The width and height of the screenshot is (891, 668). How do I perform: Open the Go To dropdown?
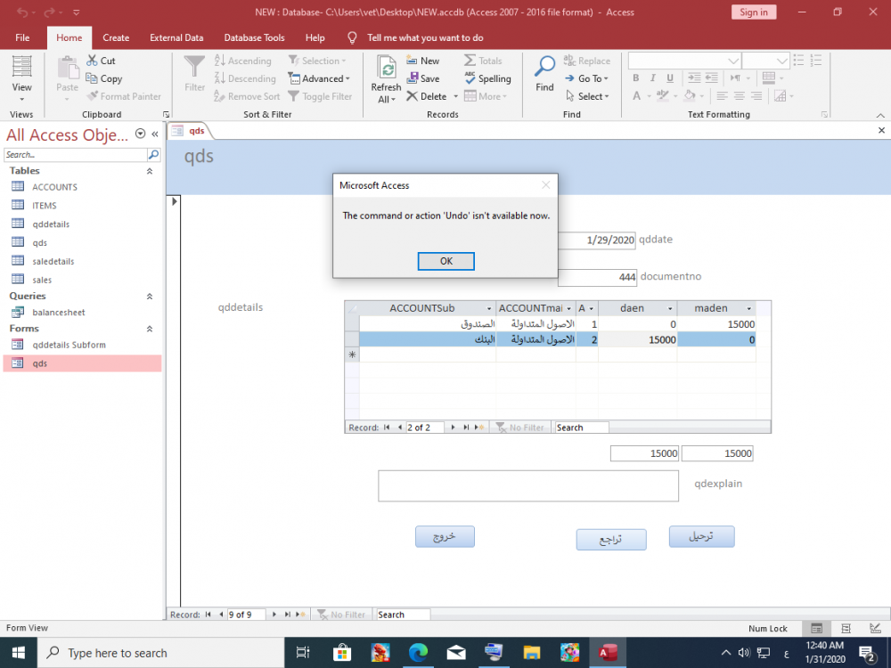click(586, 78)
